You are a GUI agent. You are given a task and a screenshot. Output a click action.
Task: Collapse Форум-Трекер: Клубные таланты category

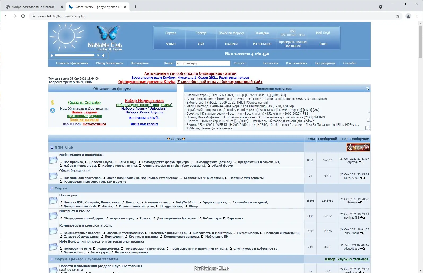52,259
